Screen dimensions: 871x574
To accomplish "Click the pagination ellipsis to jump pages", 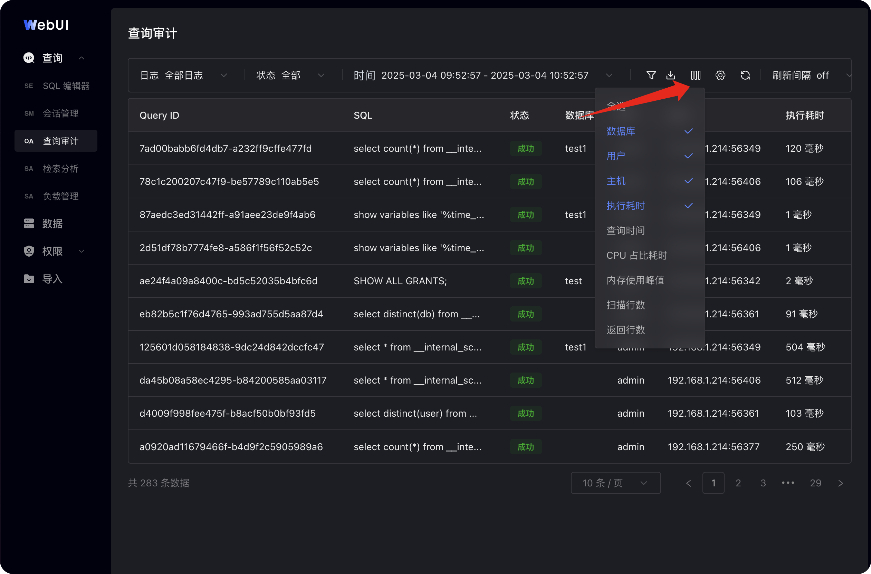I will (x=788, y=483).
